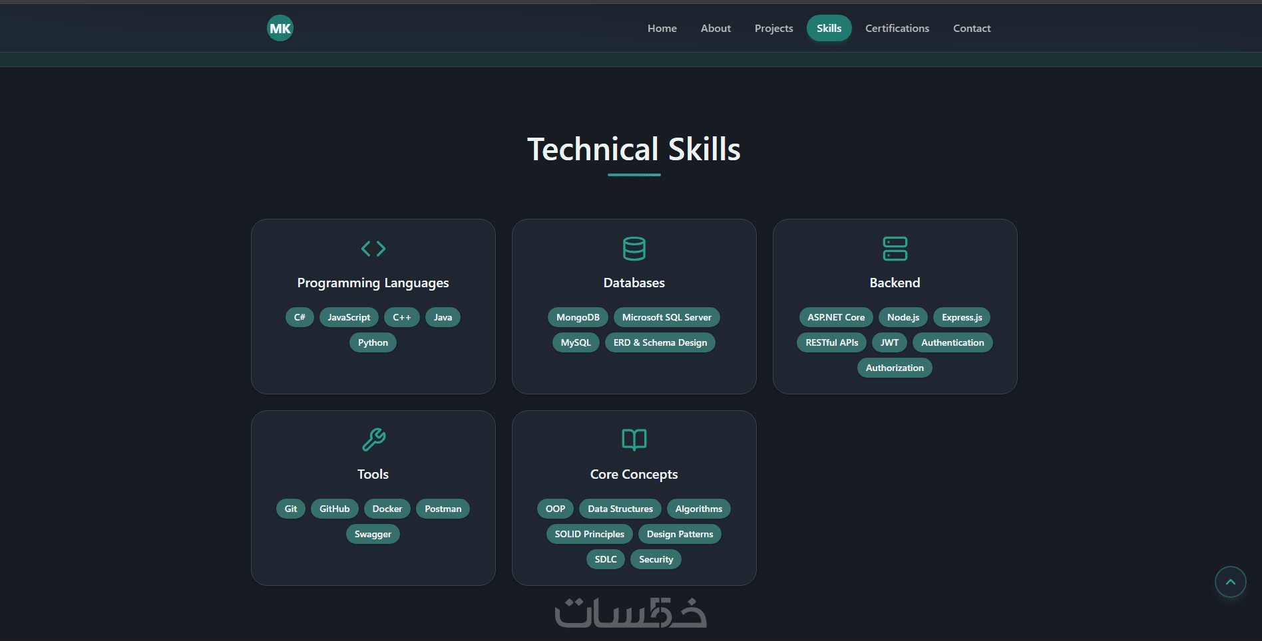Navigate to Projects section

tap(774, 28)
